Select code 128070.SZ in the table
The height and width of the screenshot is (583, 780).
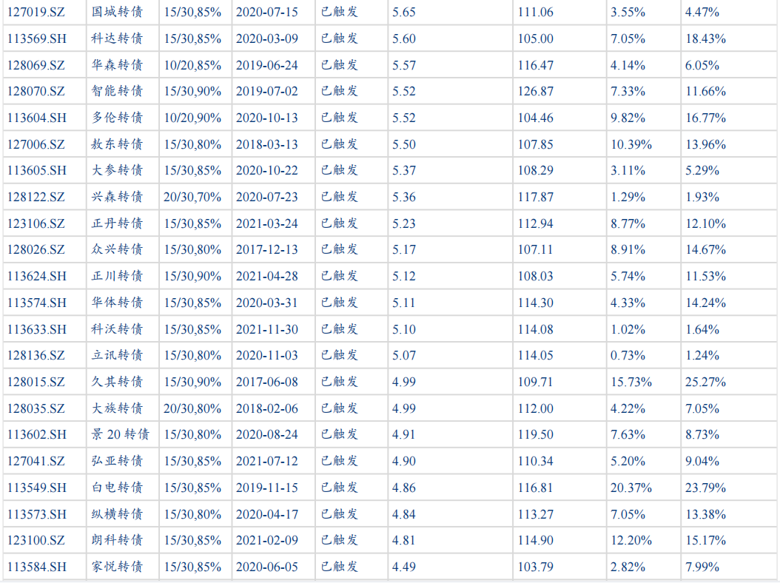click(36, 92)
